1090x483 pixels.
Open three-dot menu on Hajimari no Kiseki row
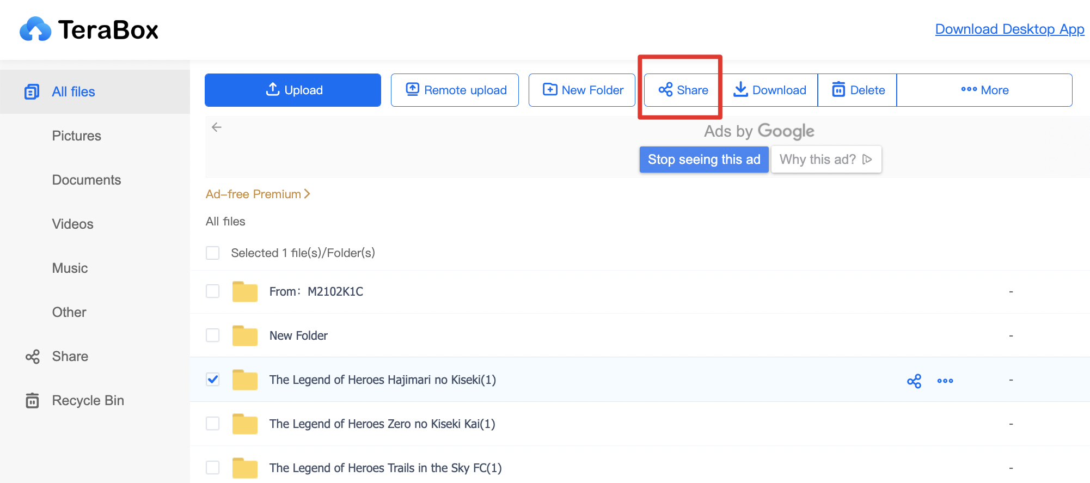pyautogui.click(x=945, y=381)
